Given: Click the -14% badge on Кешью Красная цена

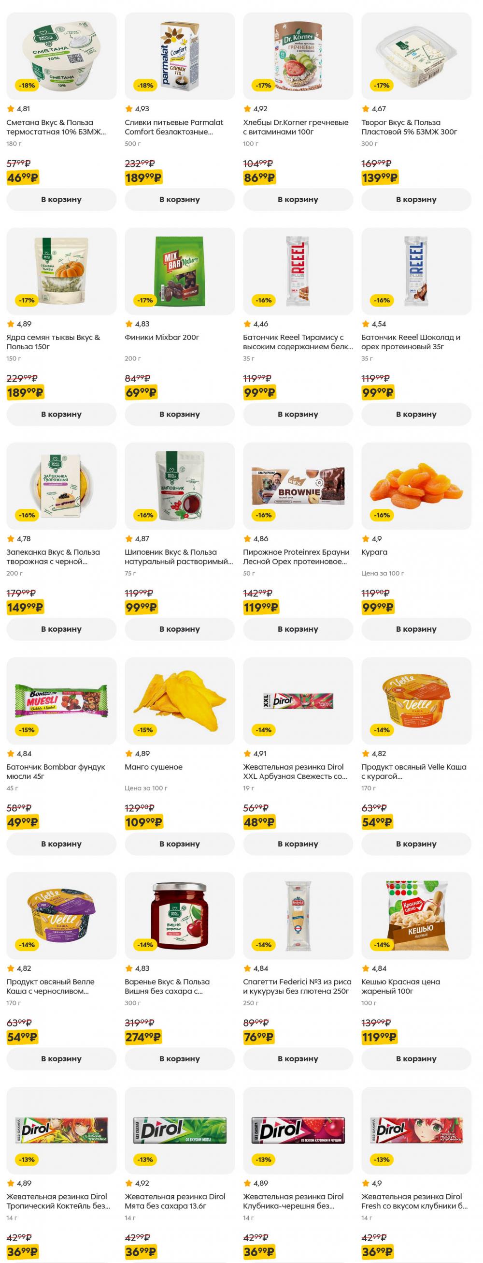Looking at the screenshot, I should coord(382,945).
